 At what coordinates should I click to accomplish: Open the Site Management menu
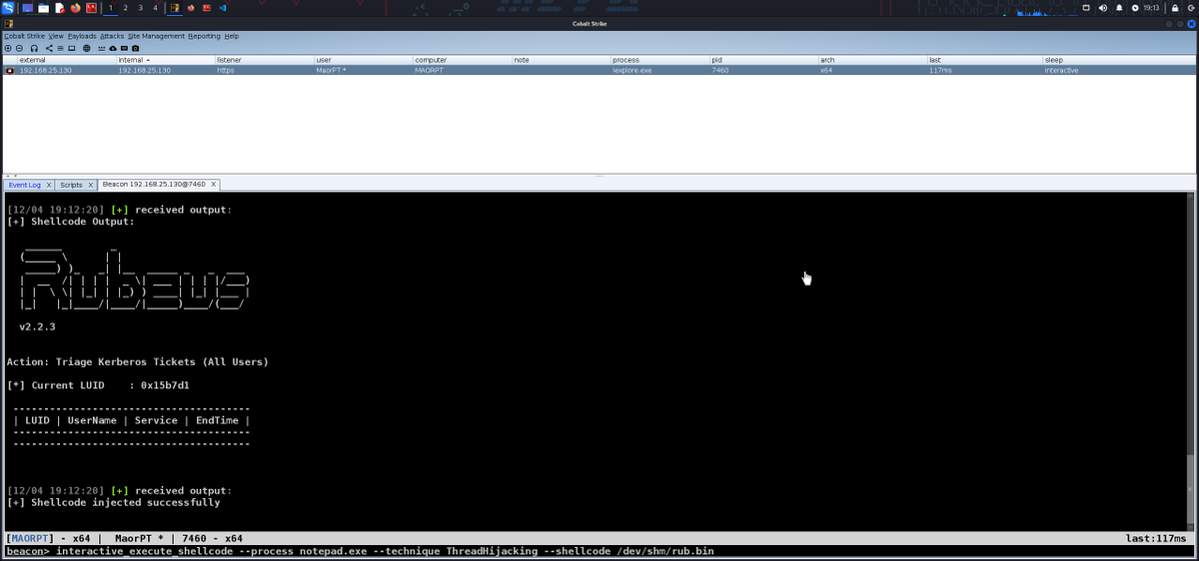pos(156,36)
